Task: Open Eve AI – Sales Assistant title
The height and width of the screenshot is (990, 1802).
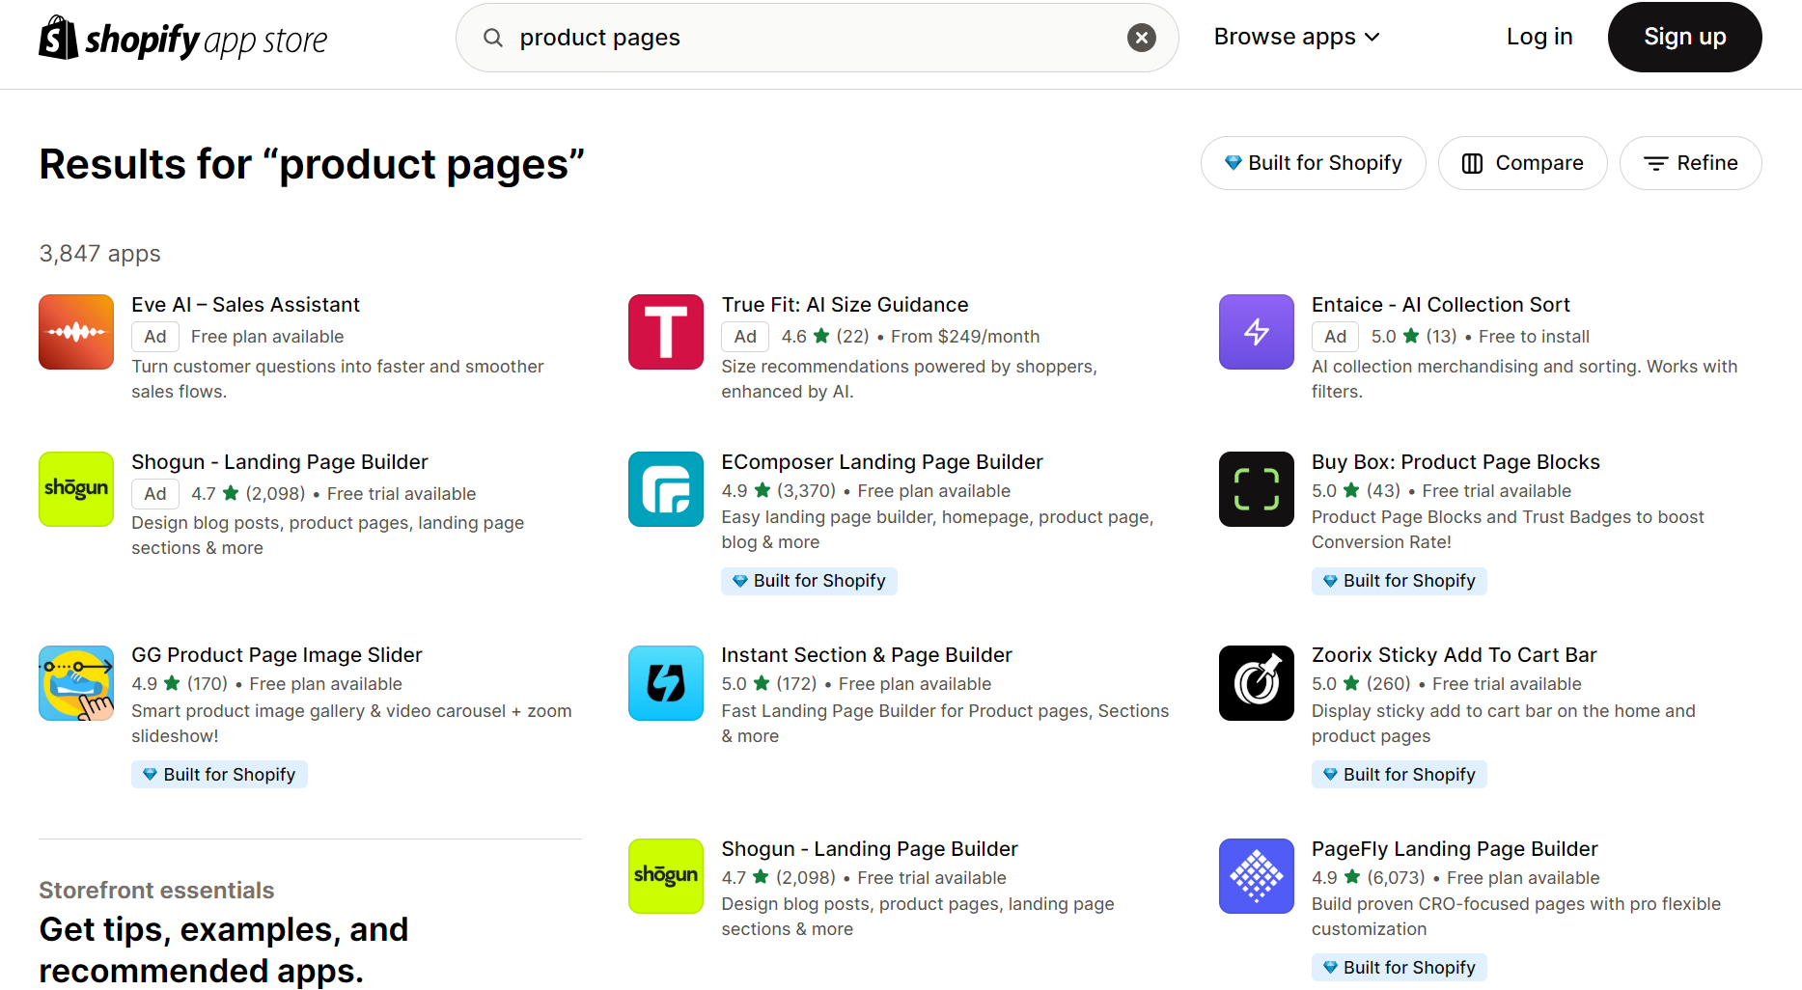Action: (245, 305)
